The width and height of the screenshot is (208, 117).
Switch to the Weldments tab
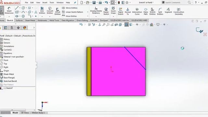click(42, 20)
